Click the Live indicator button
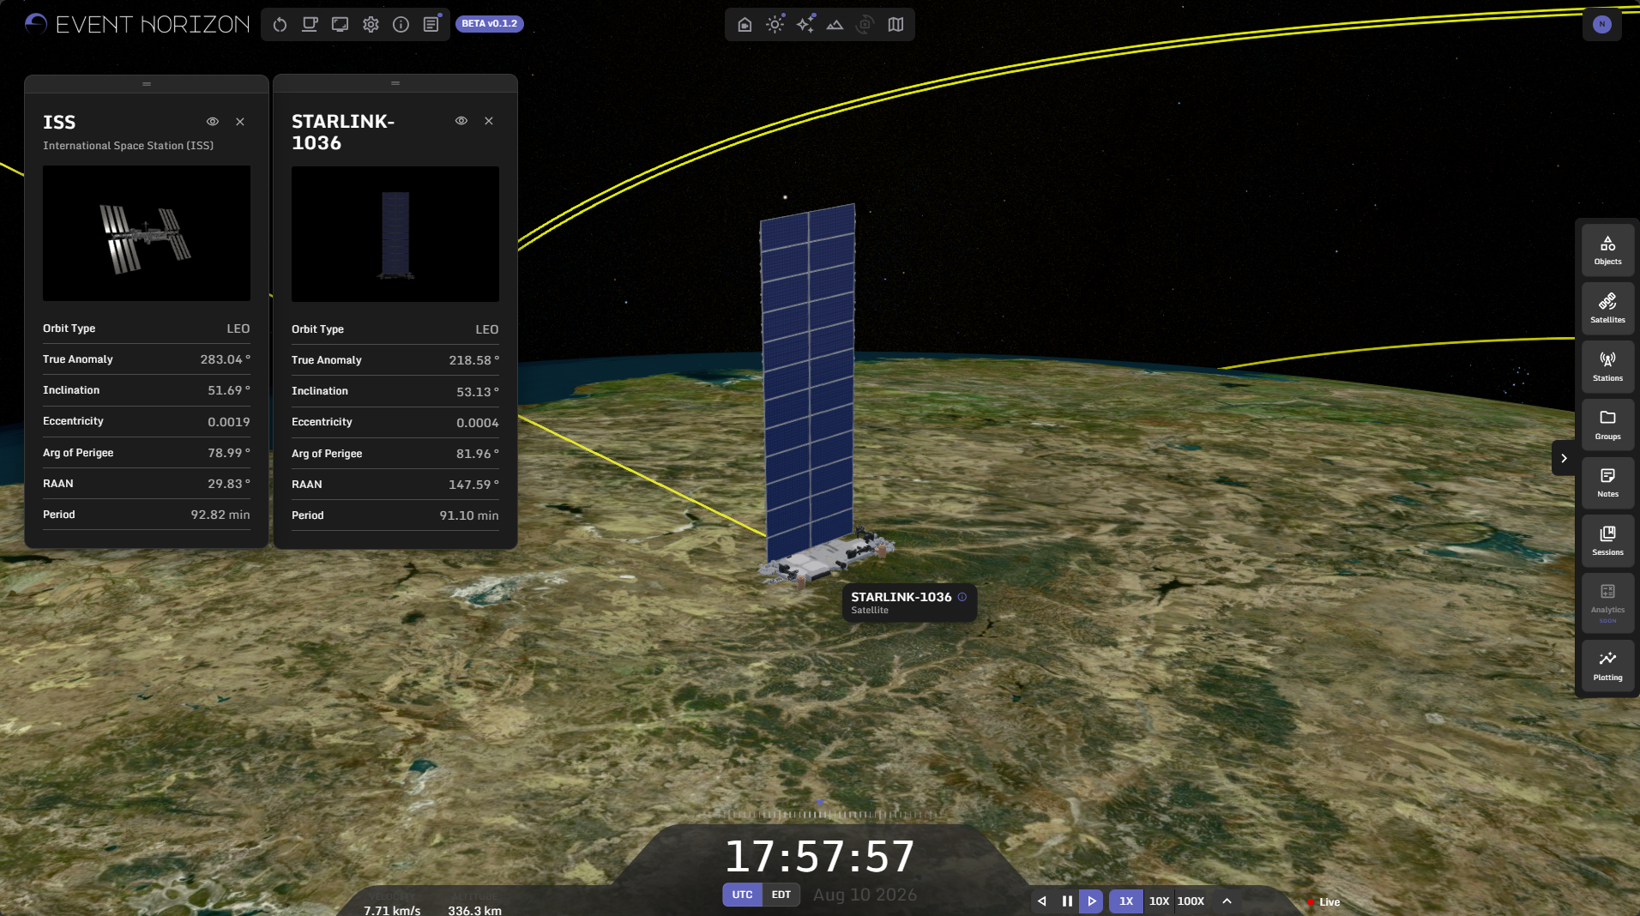Image resolution: width=1640 pixels, height=916 pixels. click(x=1323, y=902)
